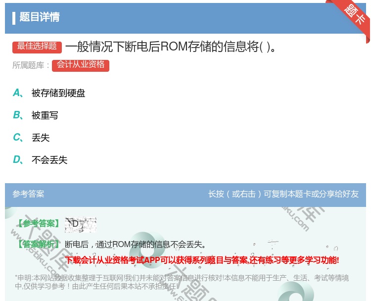Click the question text about ROM存储的信息
371x301 pixels.
170,47
